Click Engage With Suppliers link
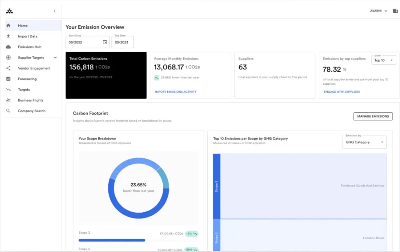Image resolution: width=400 pixels, height=252 pixels. 342,92
